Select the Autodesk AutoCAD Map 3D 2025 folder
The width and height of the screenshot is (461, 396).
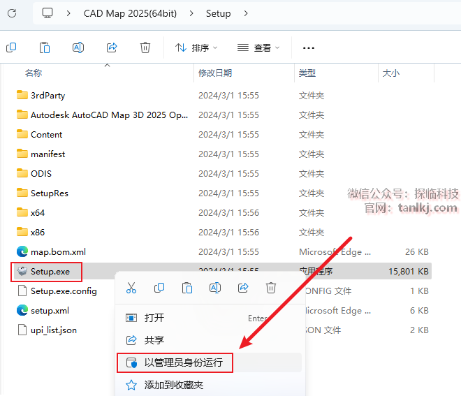109,115
